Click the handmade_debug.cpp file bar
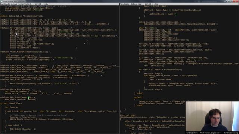This screenshot has width=239, height=134. [179, 4]
